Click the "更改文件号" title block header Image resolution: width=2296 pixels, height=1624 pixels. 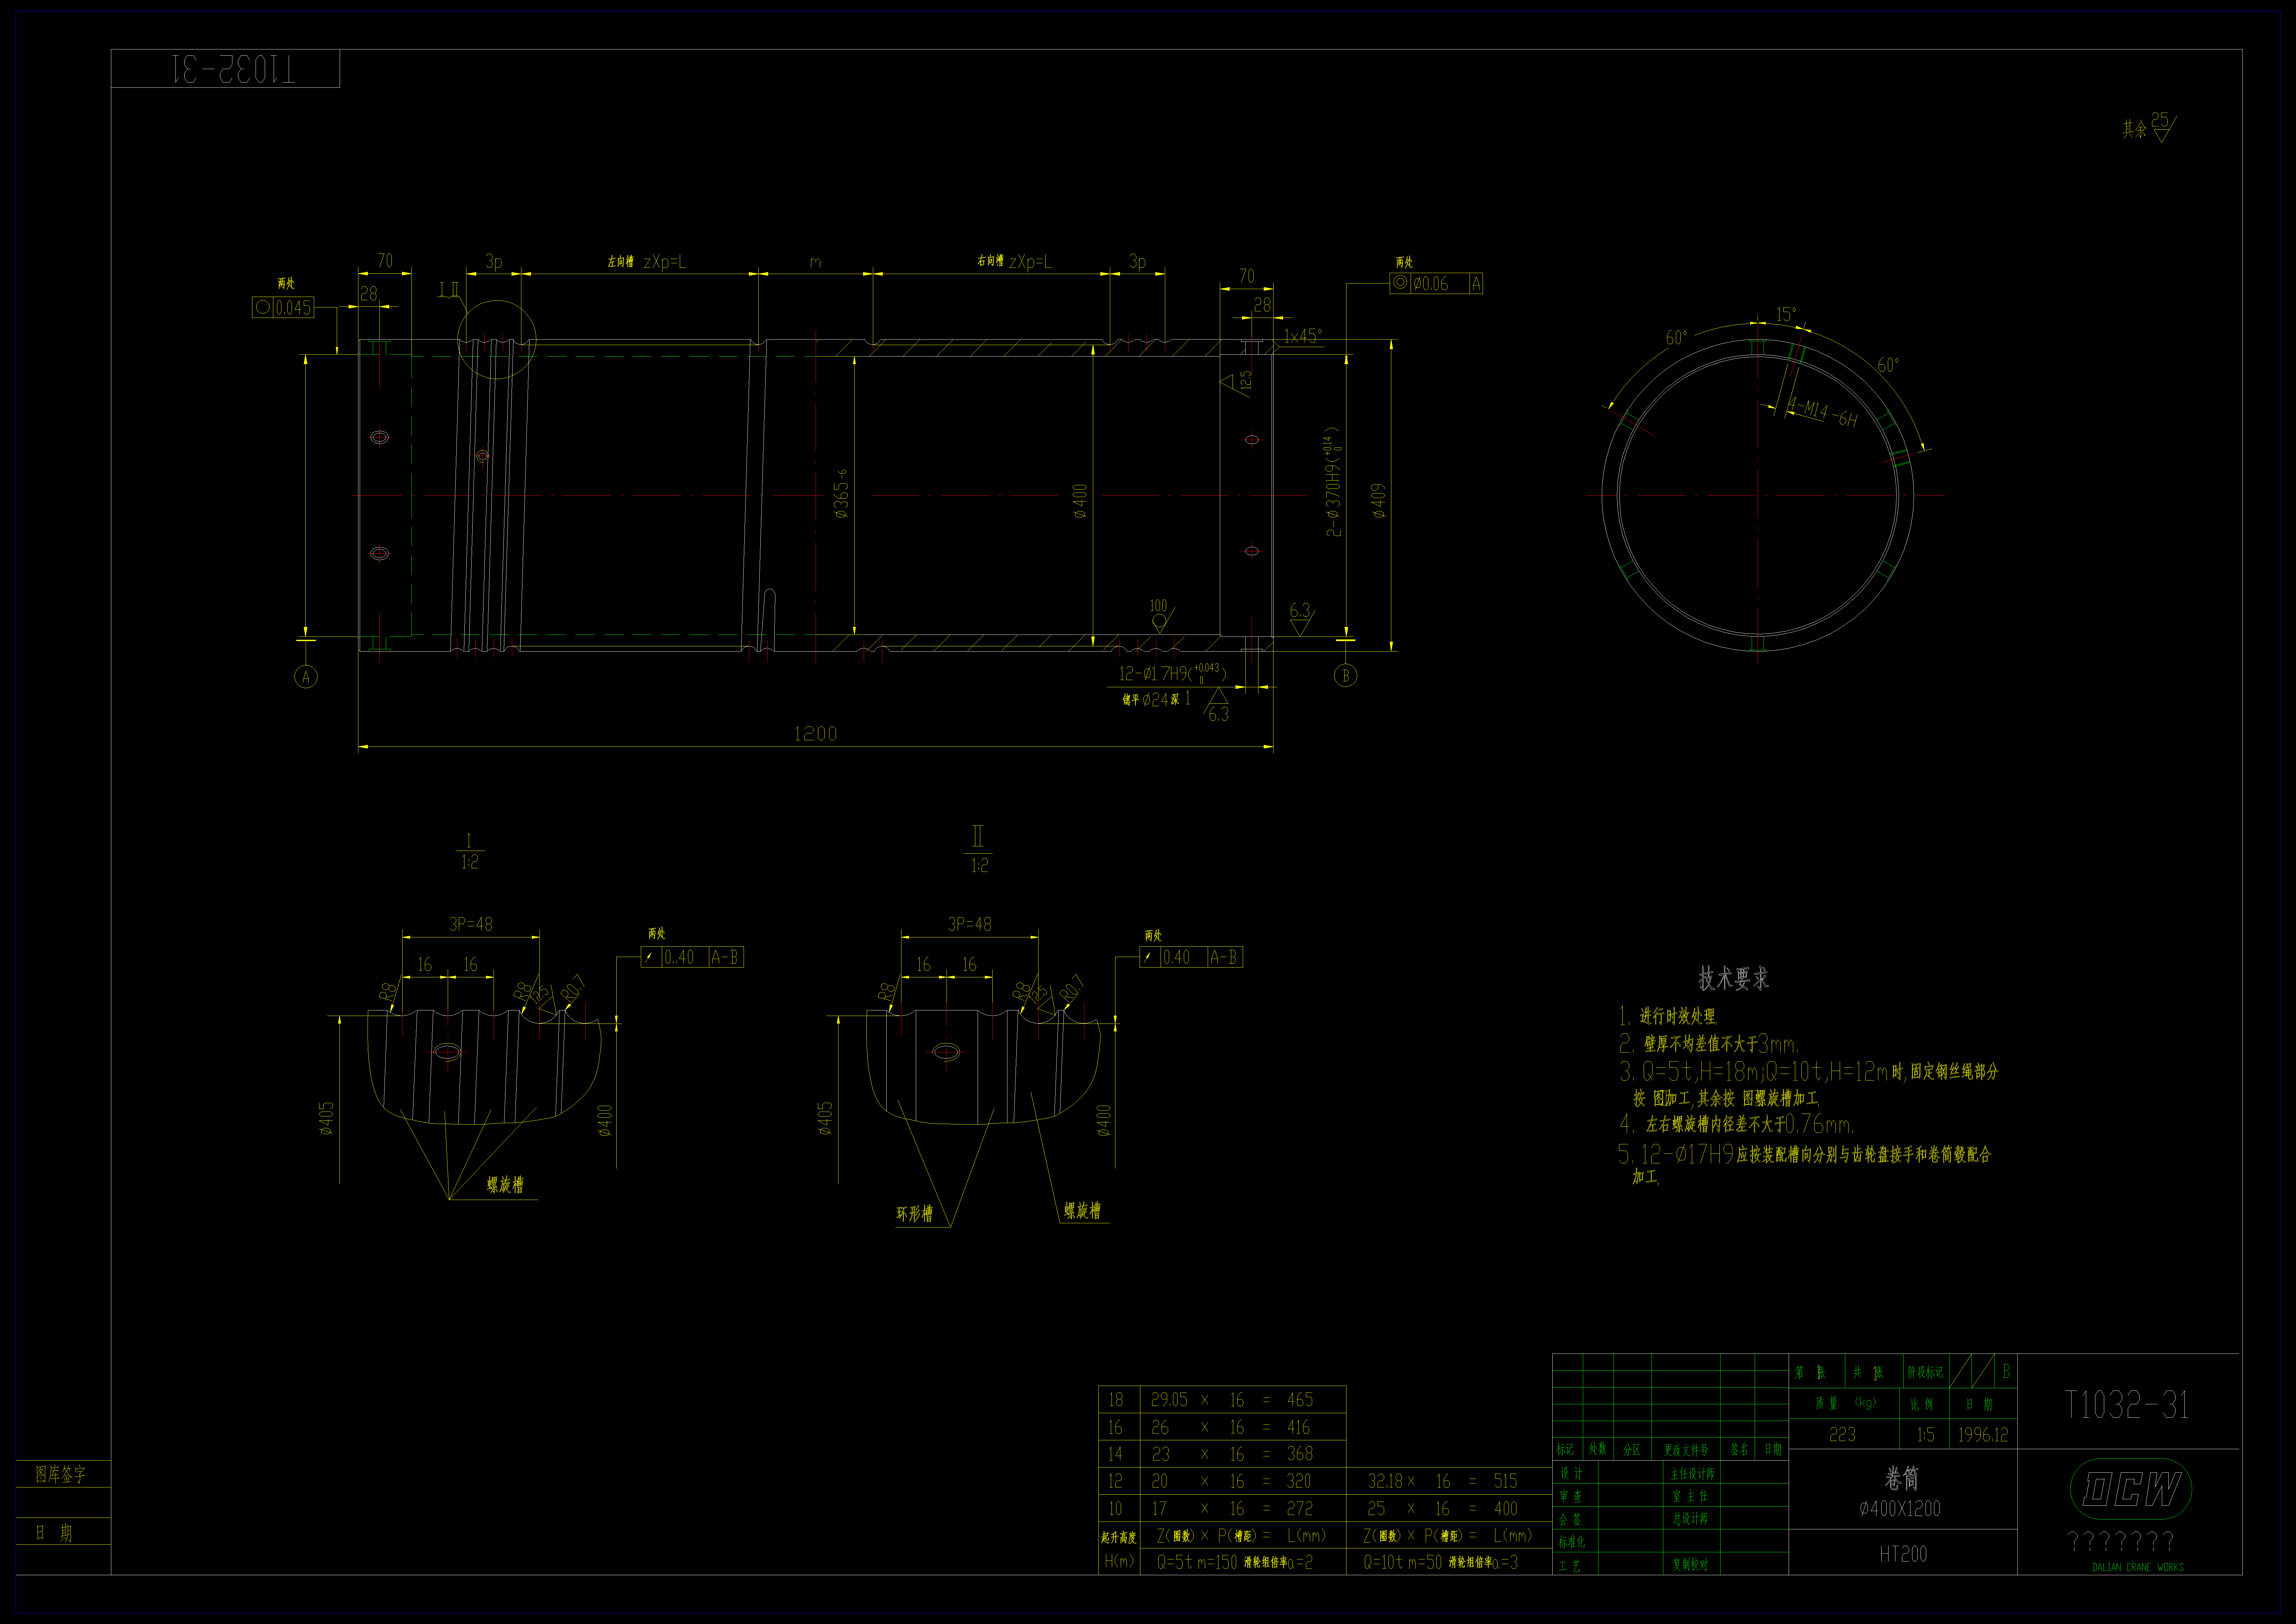[x=1686, y=1450]
